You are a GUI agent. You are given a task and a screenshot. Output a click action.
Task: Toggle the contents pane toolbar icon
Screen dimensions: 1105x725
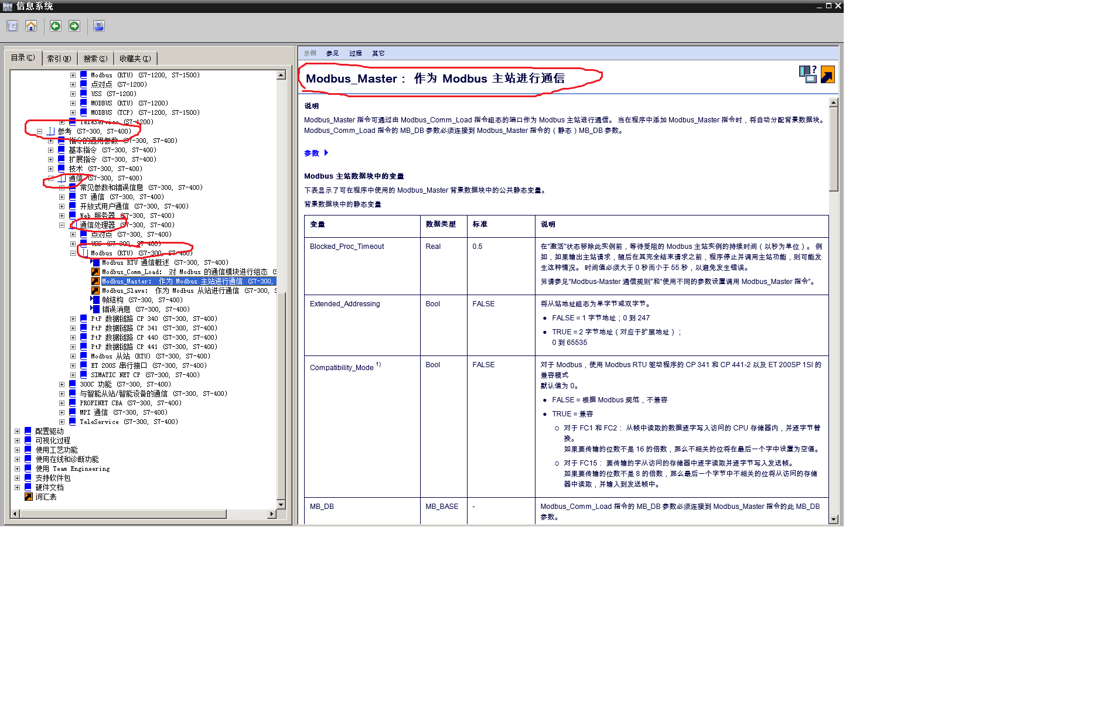click(x=12, y=26)
